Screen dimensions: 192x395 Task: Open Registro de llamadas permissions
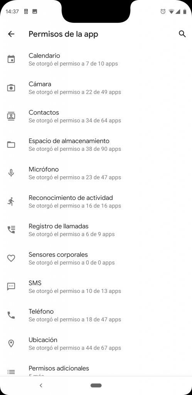coord(96,230)
